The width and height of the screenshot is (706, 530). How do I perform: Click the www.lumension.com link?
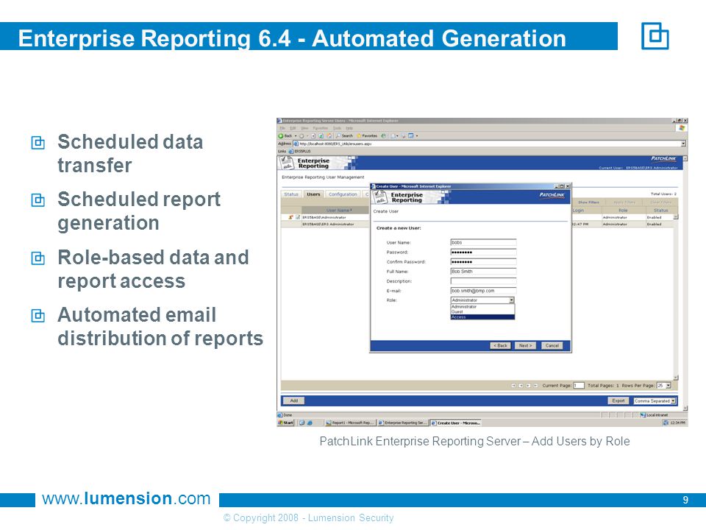point(126,498)
